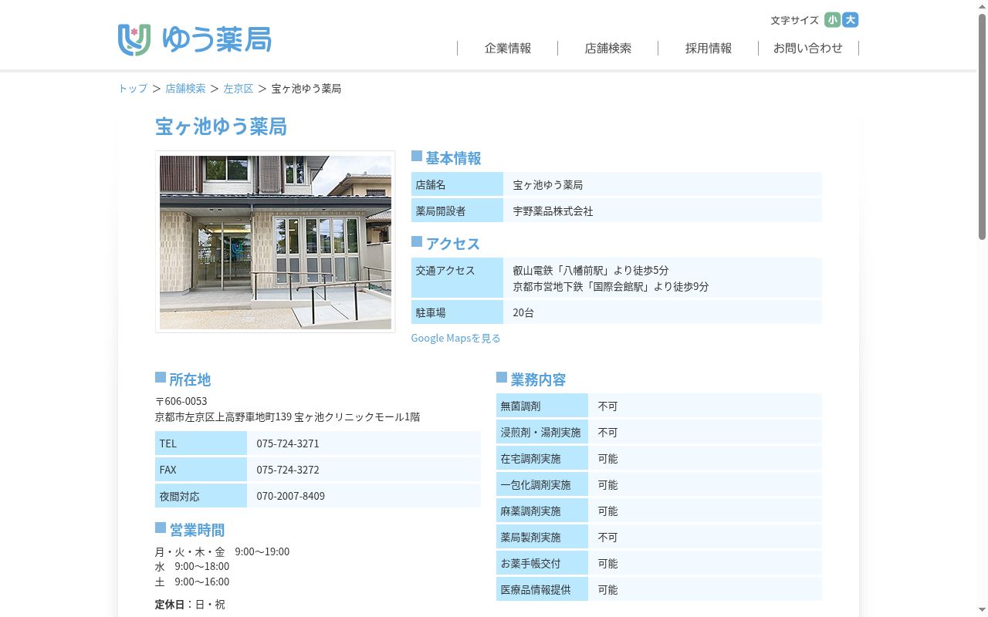Follow the 店舗検索 breadcrumb link
Screen dimensions: 988x617
(185, 89)
